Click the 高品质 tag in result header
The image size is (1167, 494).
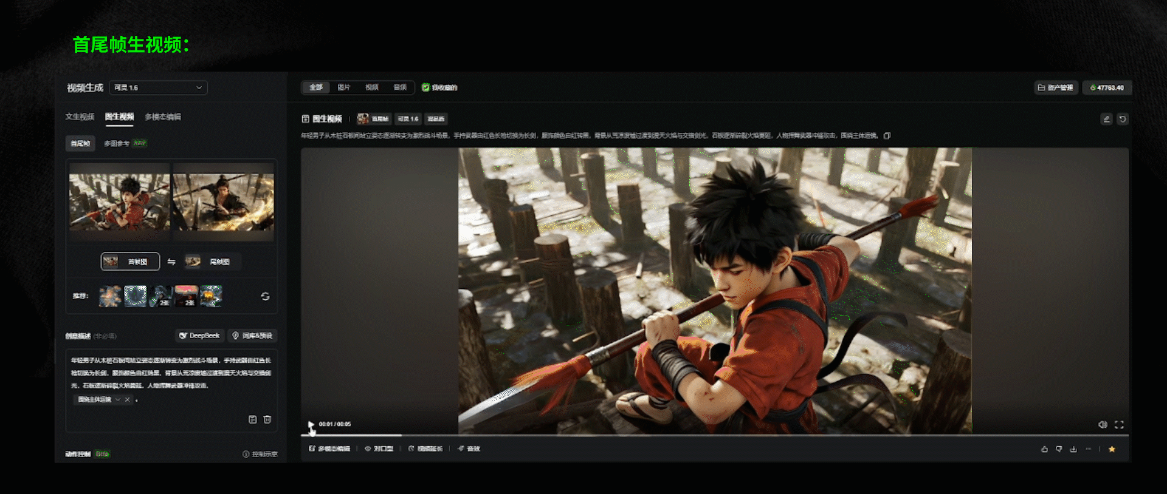(x=436, y=119)
